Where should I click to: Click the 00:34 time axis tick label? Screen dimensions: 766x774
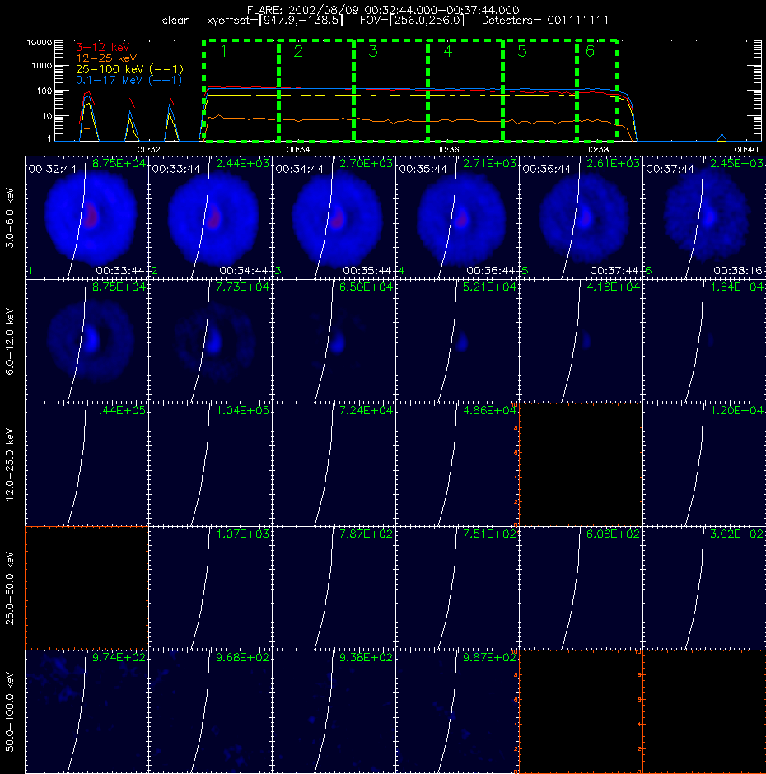(x=298, y=150)
